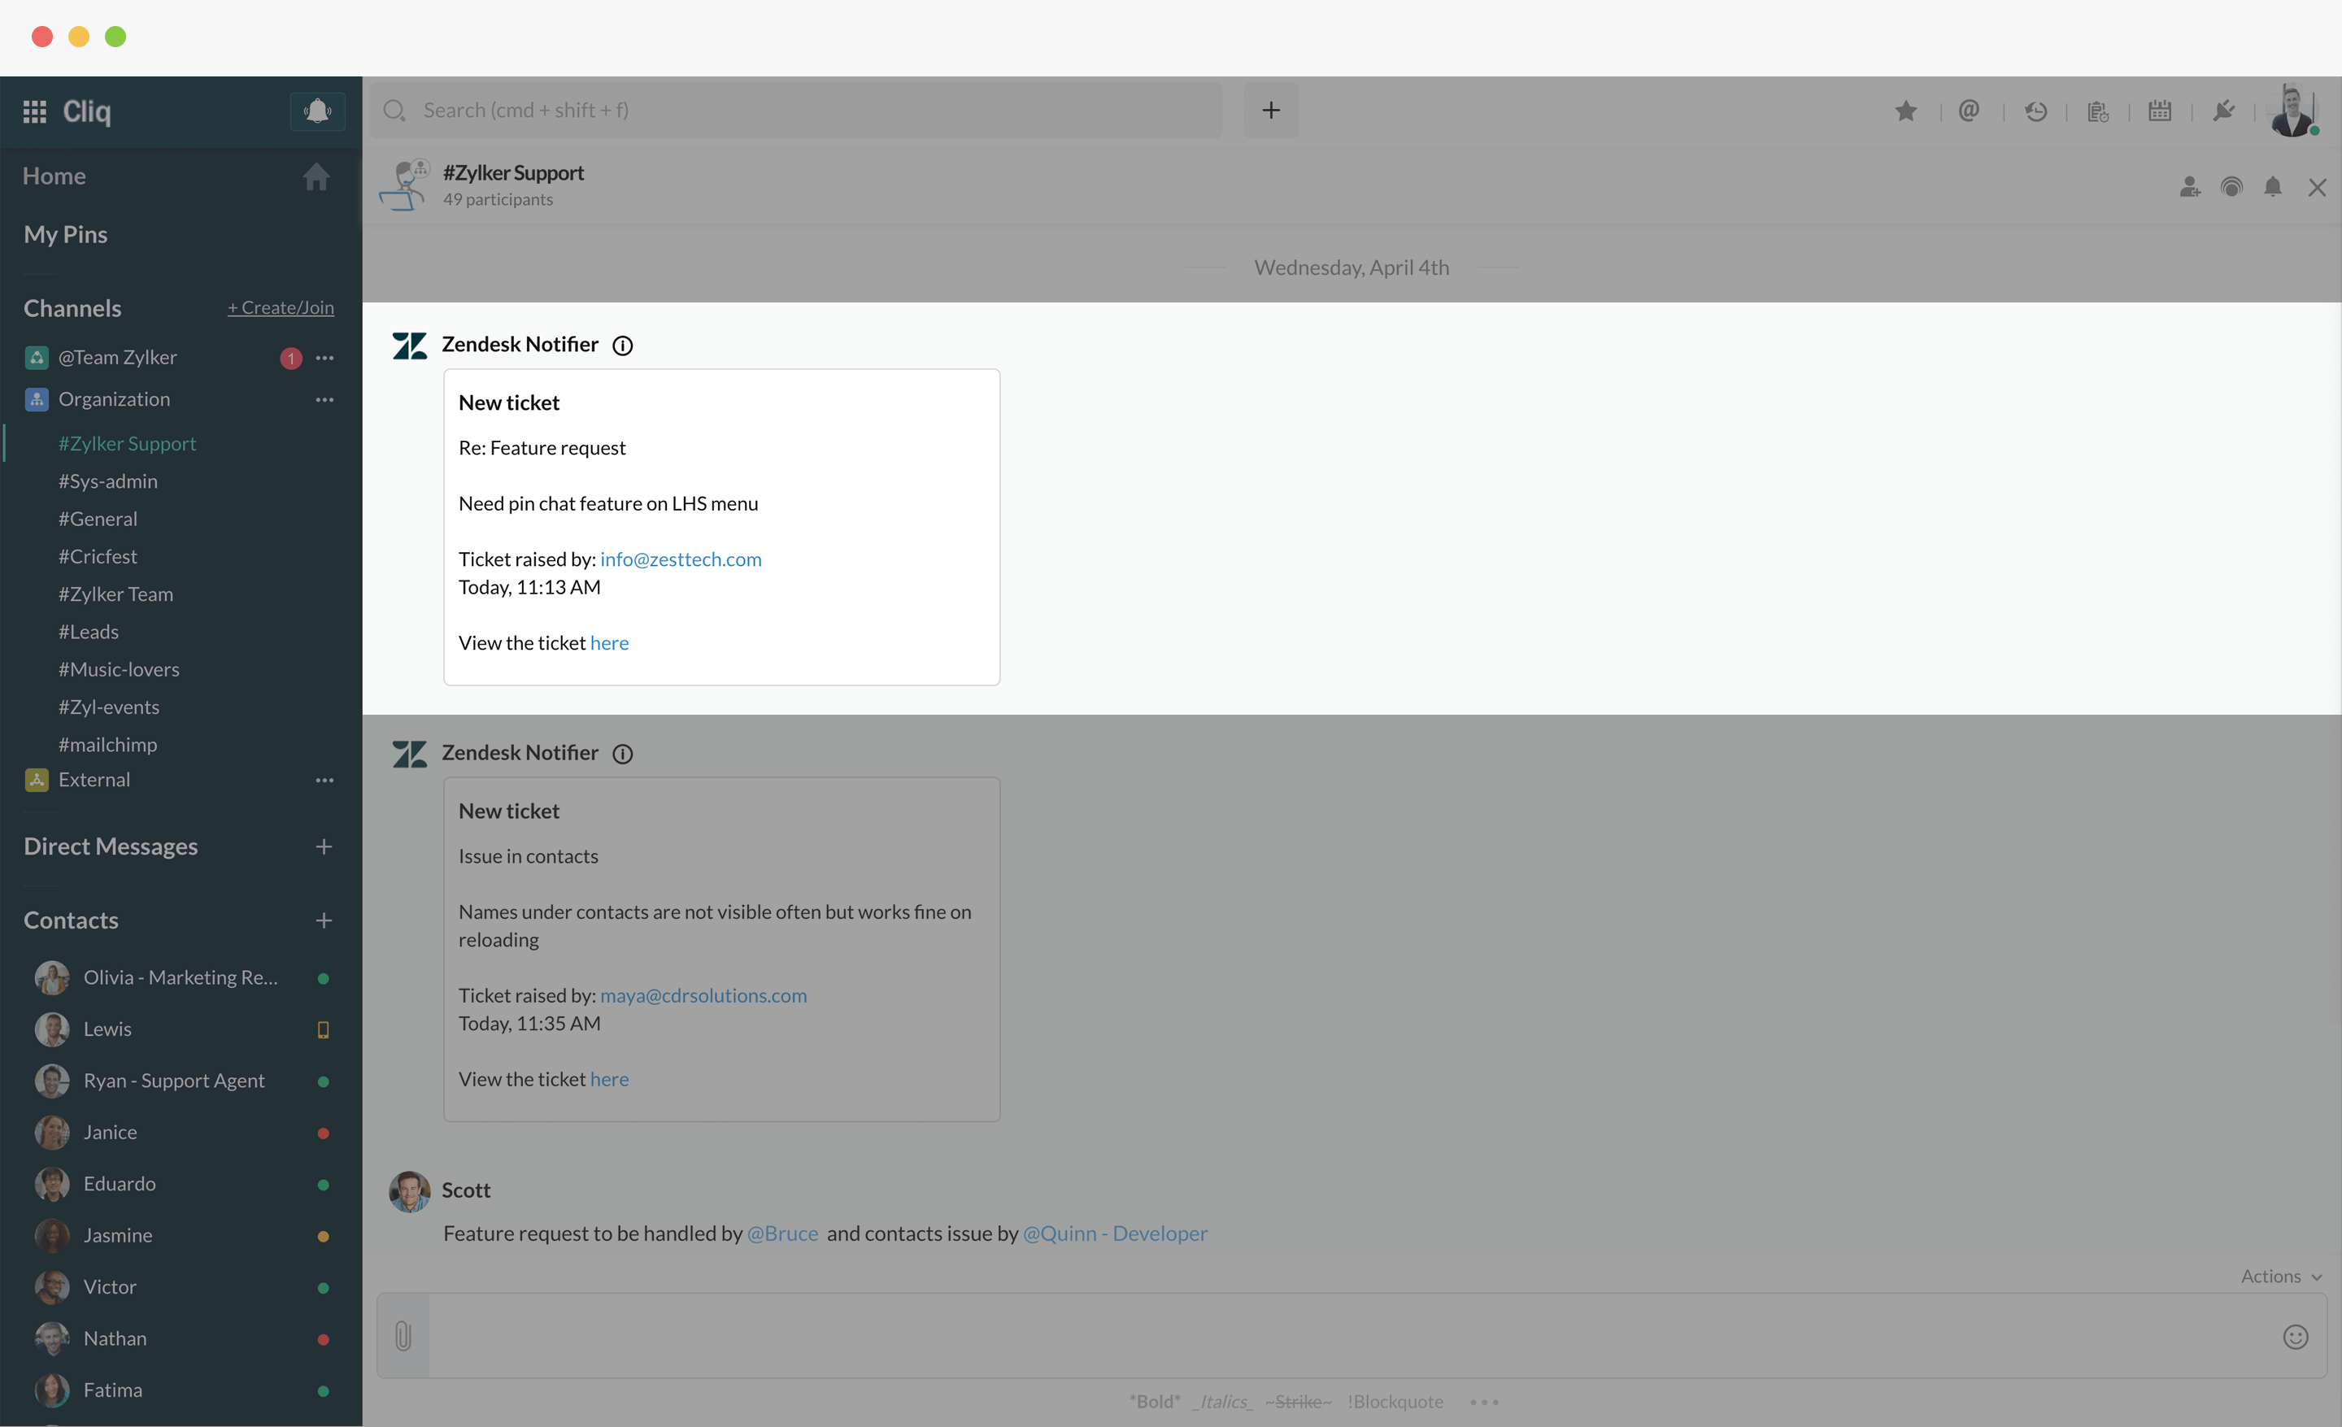Go to Home in sidebar
This screenshot has width=2342, height=1427.
click(x=54, y=176)
